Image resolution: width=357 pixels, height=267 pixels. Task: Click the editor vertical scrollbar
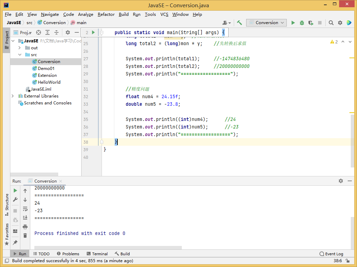(x=352, y=141)
